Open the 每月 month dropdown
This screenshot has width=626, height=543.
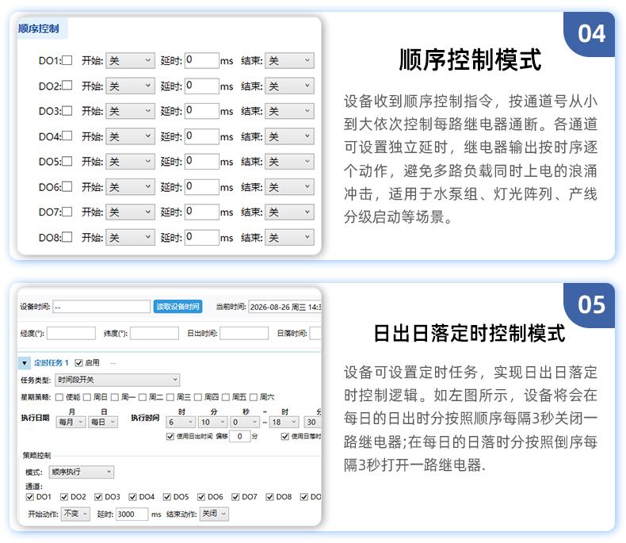pos(71,422)
